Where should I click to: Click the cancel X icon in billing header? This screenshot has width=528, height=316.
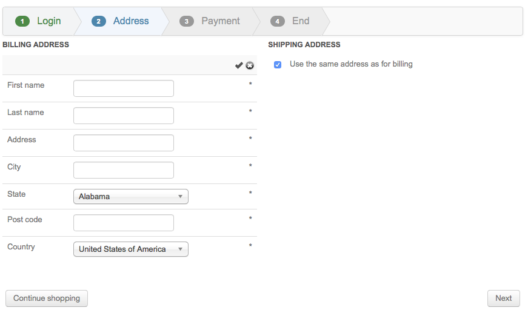click(250, 65)
